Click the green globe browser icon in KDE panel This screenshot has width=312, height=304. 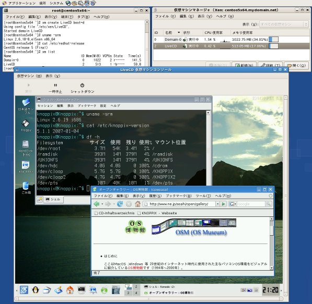104,290
